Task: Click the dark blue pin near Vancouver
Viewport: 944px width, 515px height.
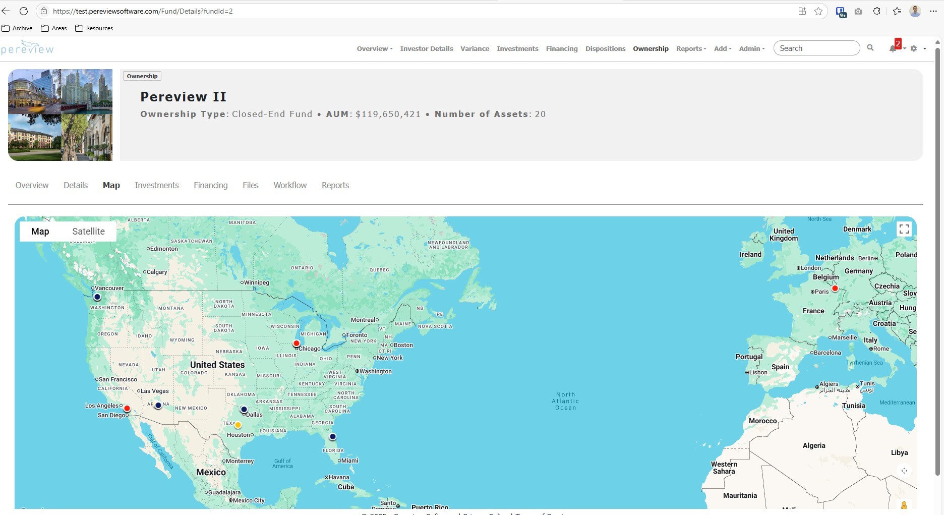Action: tap(97, 297)
